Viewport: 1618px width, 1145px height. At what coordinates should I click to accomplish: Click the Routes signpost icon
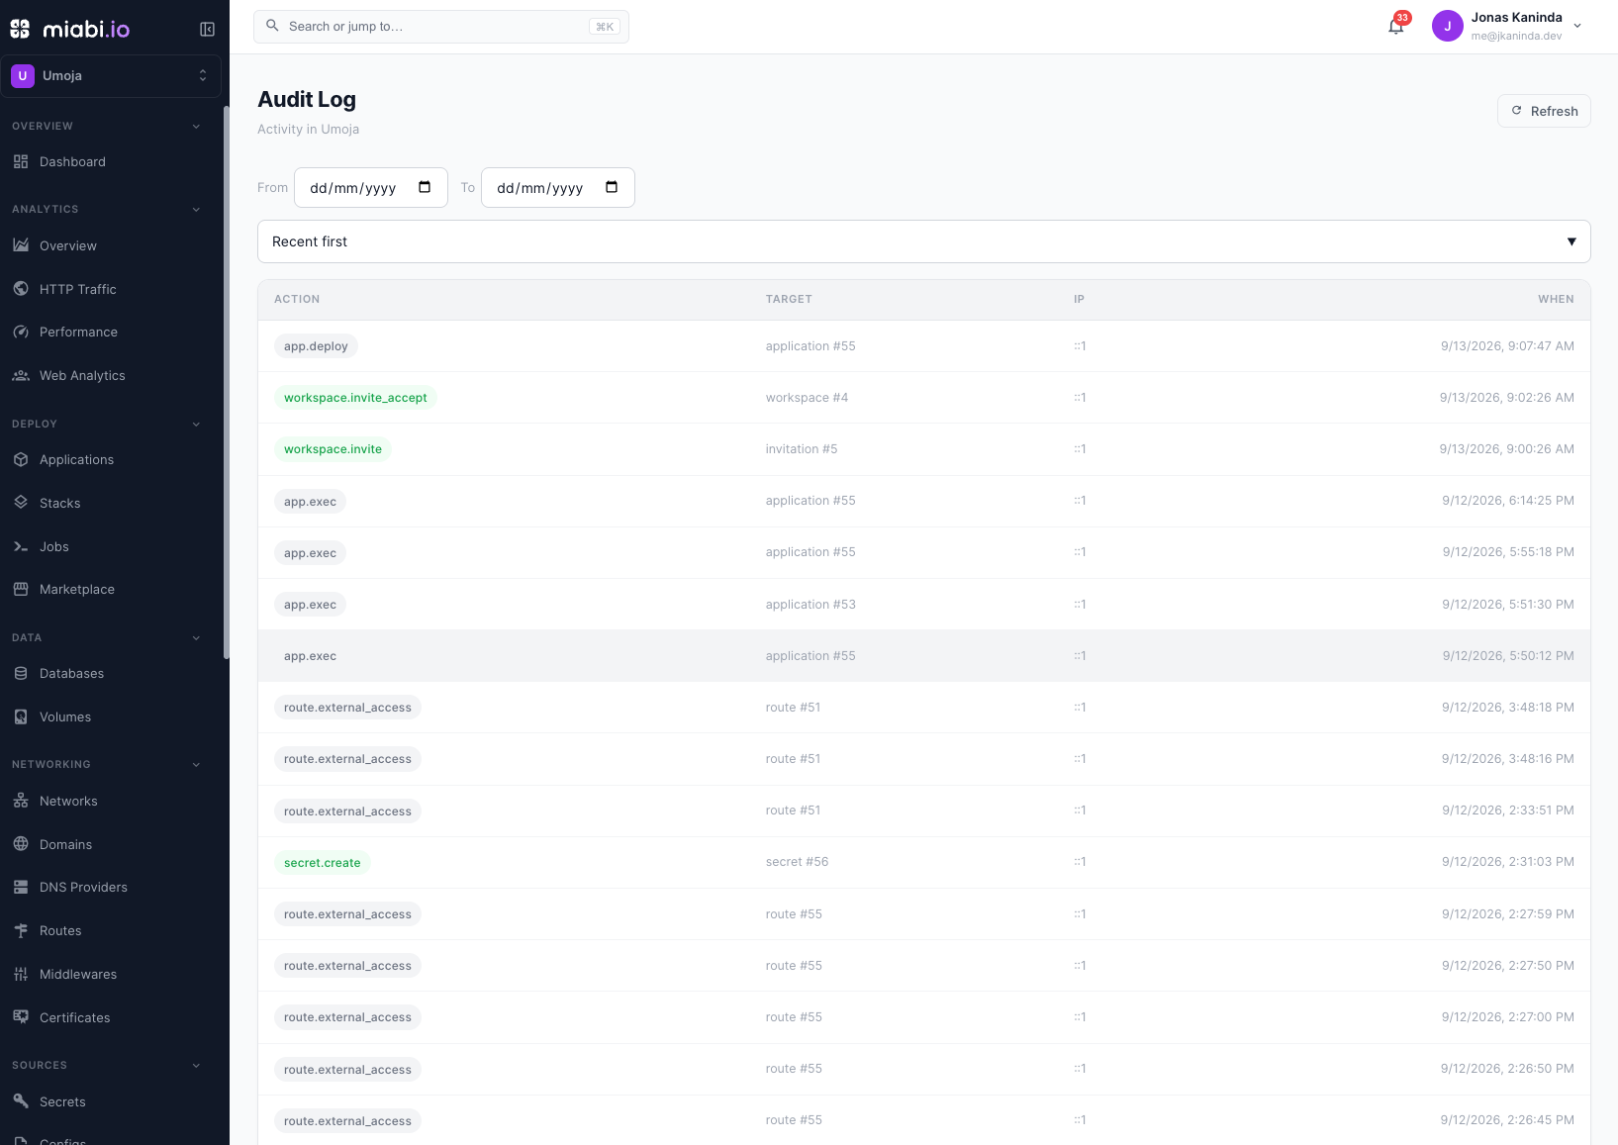coord(21,930)
